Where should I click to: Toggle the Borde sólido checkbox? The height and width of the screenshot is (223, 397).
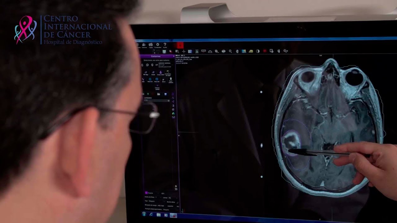[177, 202]
